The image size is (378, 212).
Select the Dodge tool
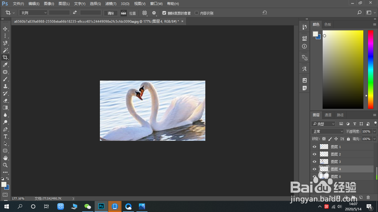tap(5, 122)
